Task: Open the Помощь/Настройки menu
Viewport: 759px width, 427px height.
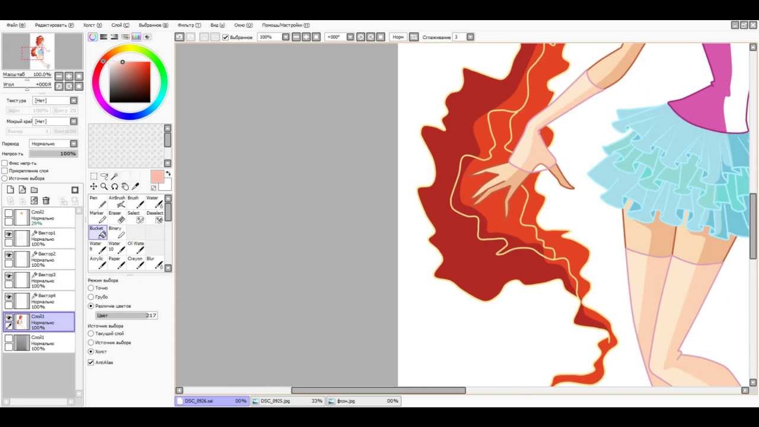Action: click(x=286, y=26)
